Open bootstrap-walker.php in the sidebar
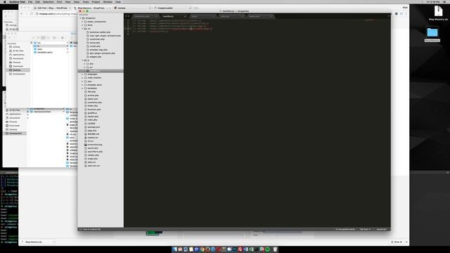This screenshot has height=253, width=450. [100, 32]
